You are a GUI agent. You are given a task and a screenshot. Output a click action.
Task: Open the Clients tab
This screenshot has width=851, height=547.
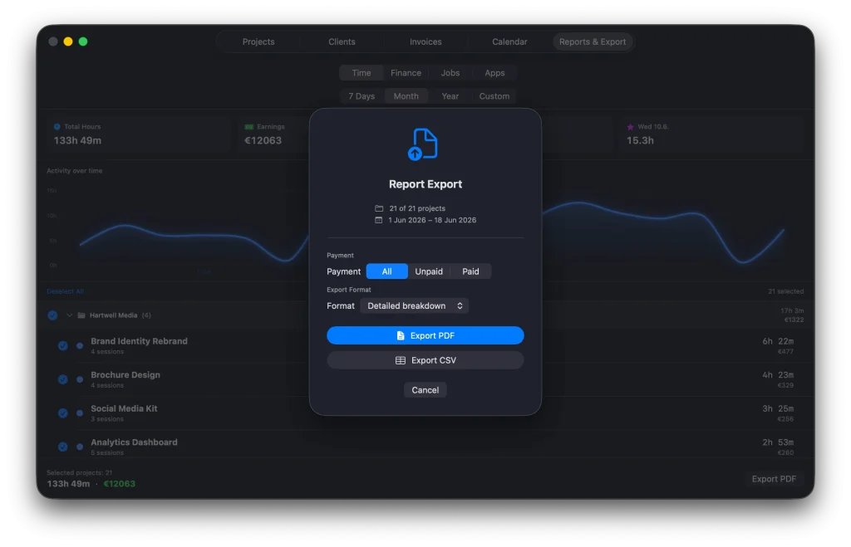coord(342,42)
